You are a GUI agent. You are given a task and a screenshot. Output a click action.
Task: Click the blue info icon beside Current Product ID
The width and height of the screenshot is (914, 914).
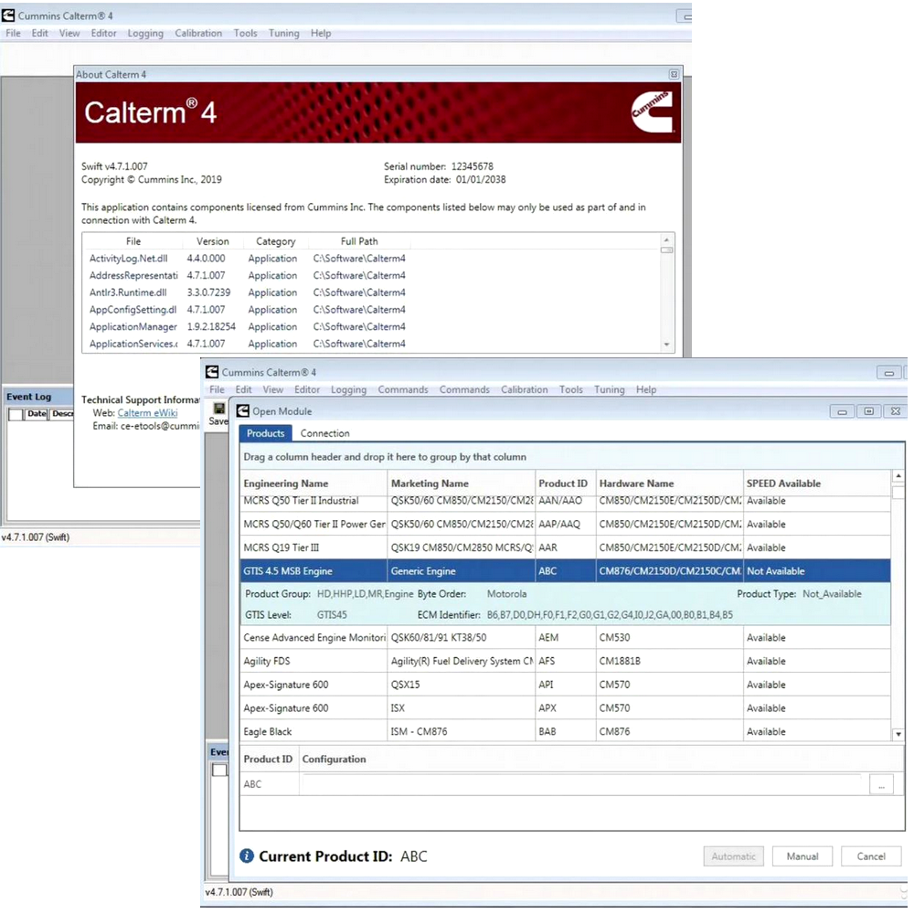coord(247,856)
